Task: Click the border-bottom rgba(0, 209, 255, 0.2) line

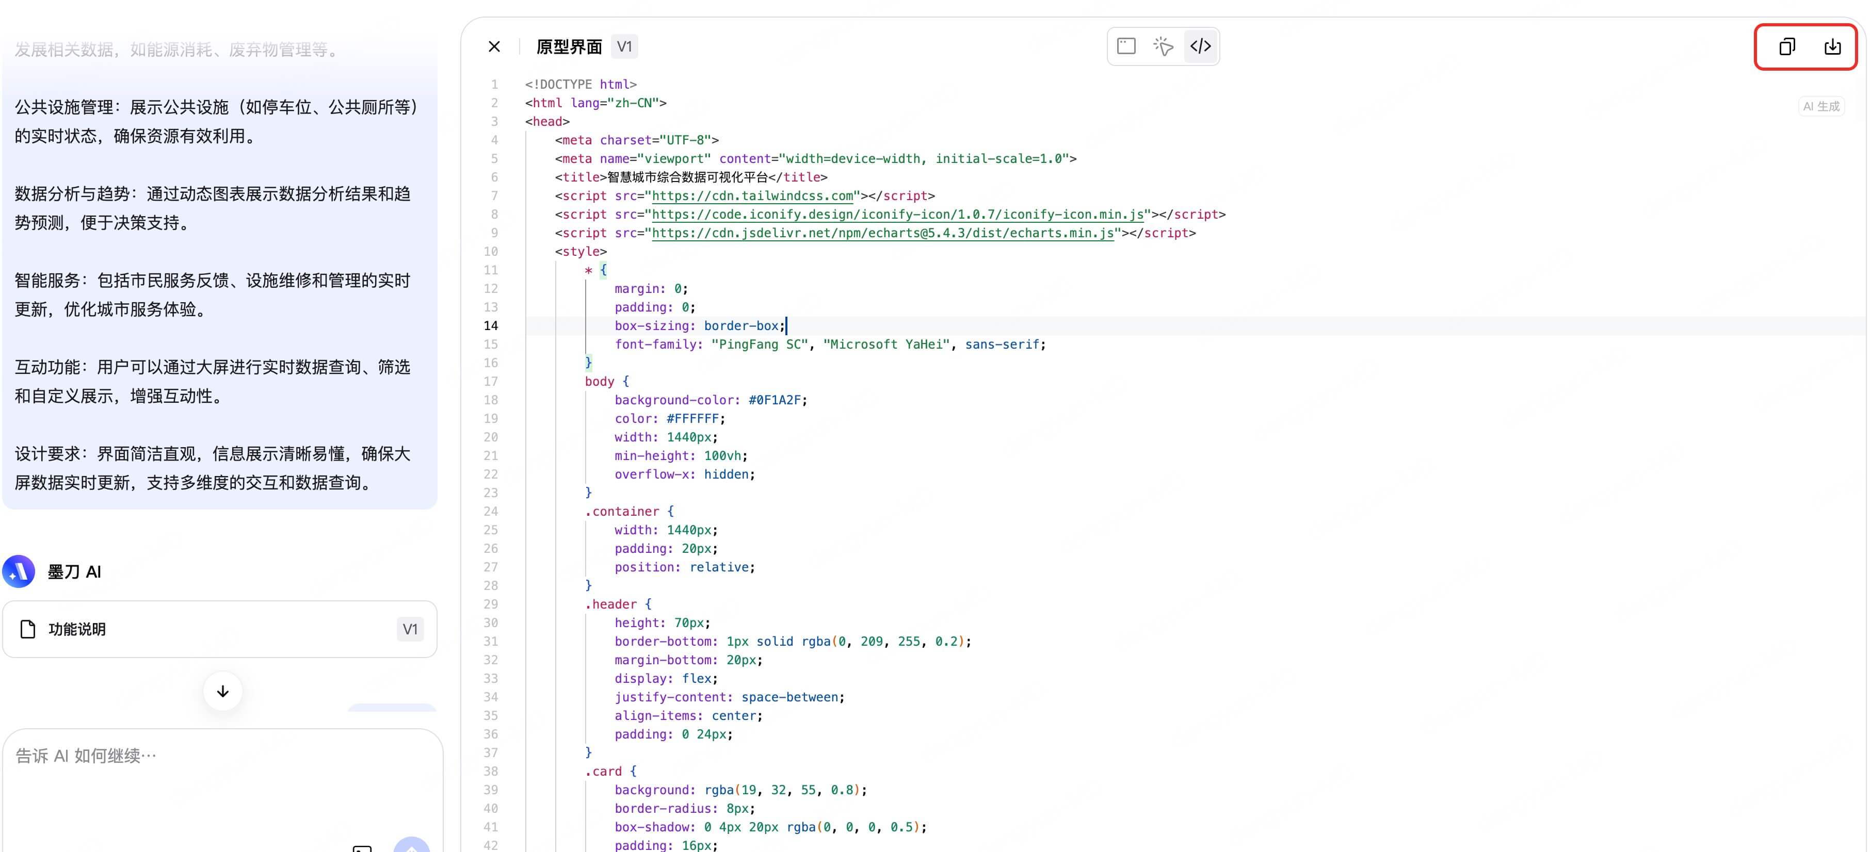Action: point(793,642)
